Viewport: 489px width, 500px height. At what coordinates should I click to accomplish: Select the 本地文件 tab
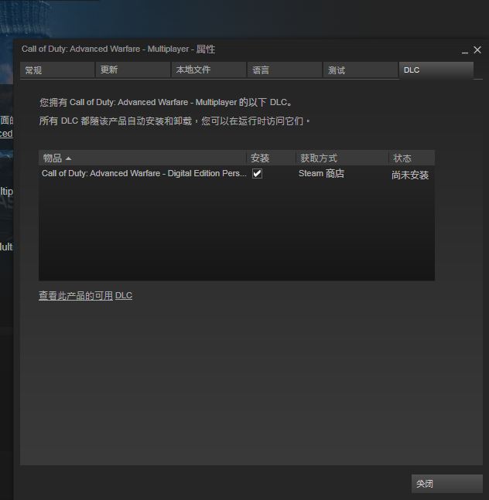[209, 70]
